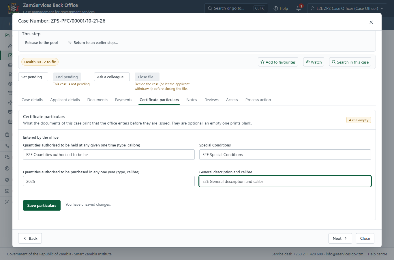Open the four-squares grid icon in the sidebar

point(7,191)
